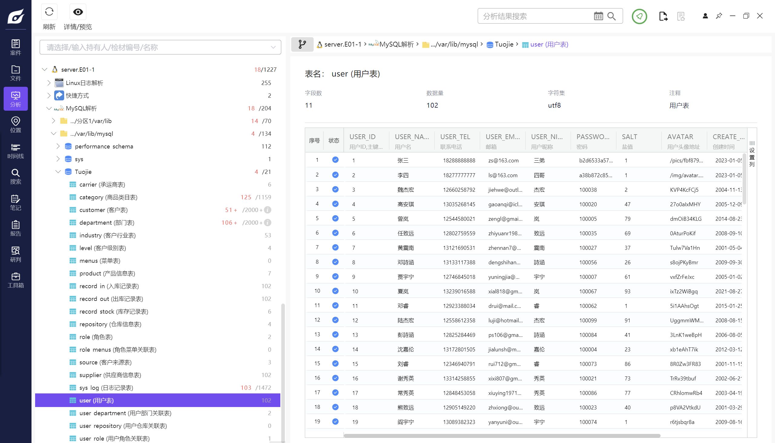
Task: Open the location (位置) sidebar icon
Action: [15, 125]
